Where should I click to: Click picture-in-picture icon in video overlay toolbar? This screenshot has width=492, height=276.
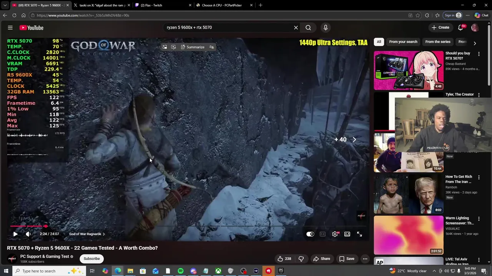click(x=165, y=47)
